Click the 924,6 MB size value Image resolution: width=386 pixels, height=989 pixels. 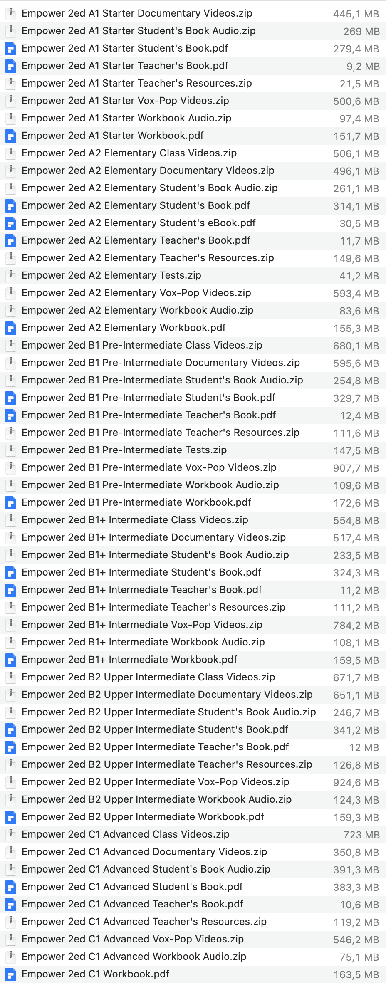356,783
